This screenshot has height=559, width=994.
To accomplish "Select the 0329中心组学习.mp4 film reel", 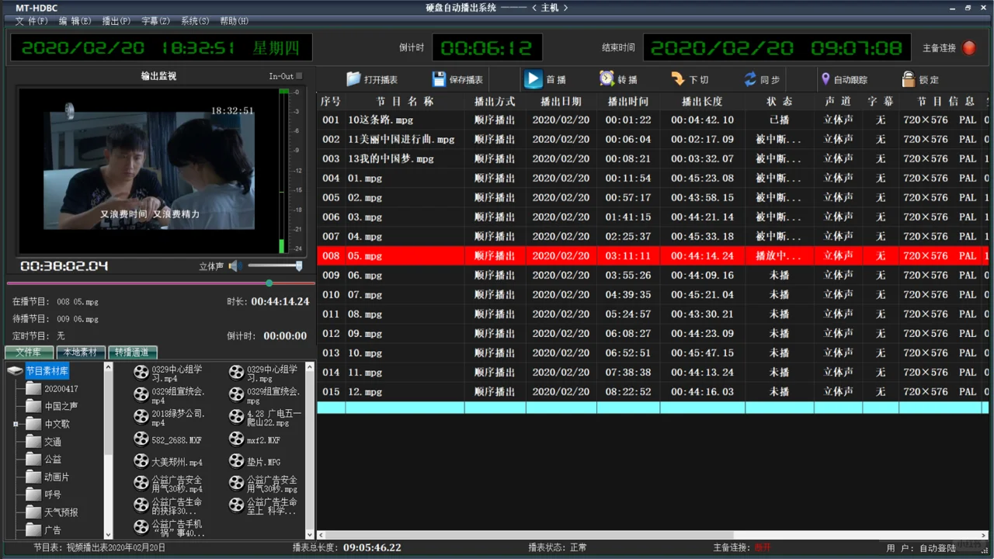I will click(141, 373).
